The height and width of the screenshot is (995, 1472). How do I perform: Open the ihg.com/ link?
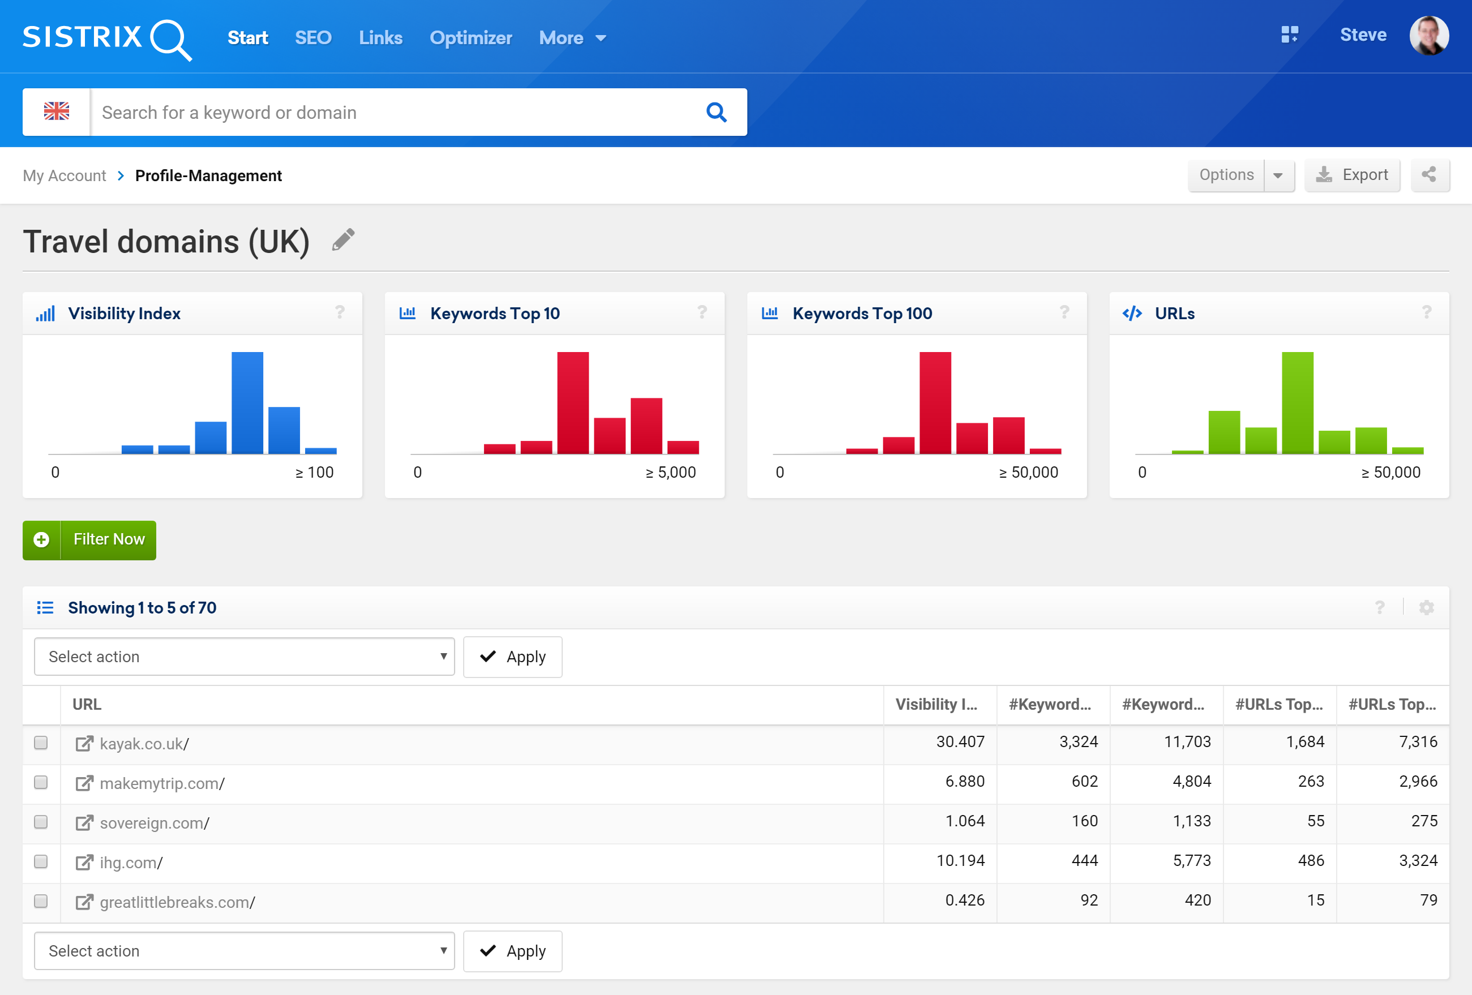click(131, 863)
